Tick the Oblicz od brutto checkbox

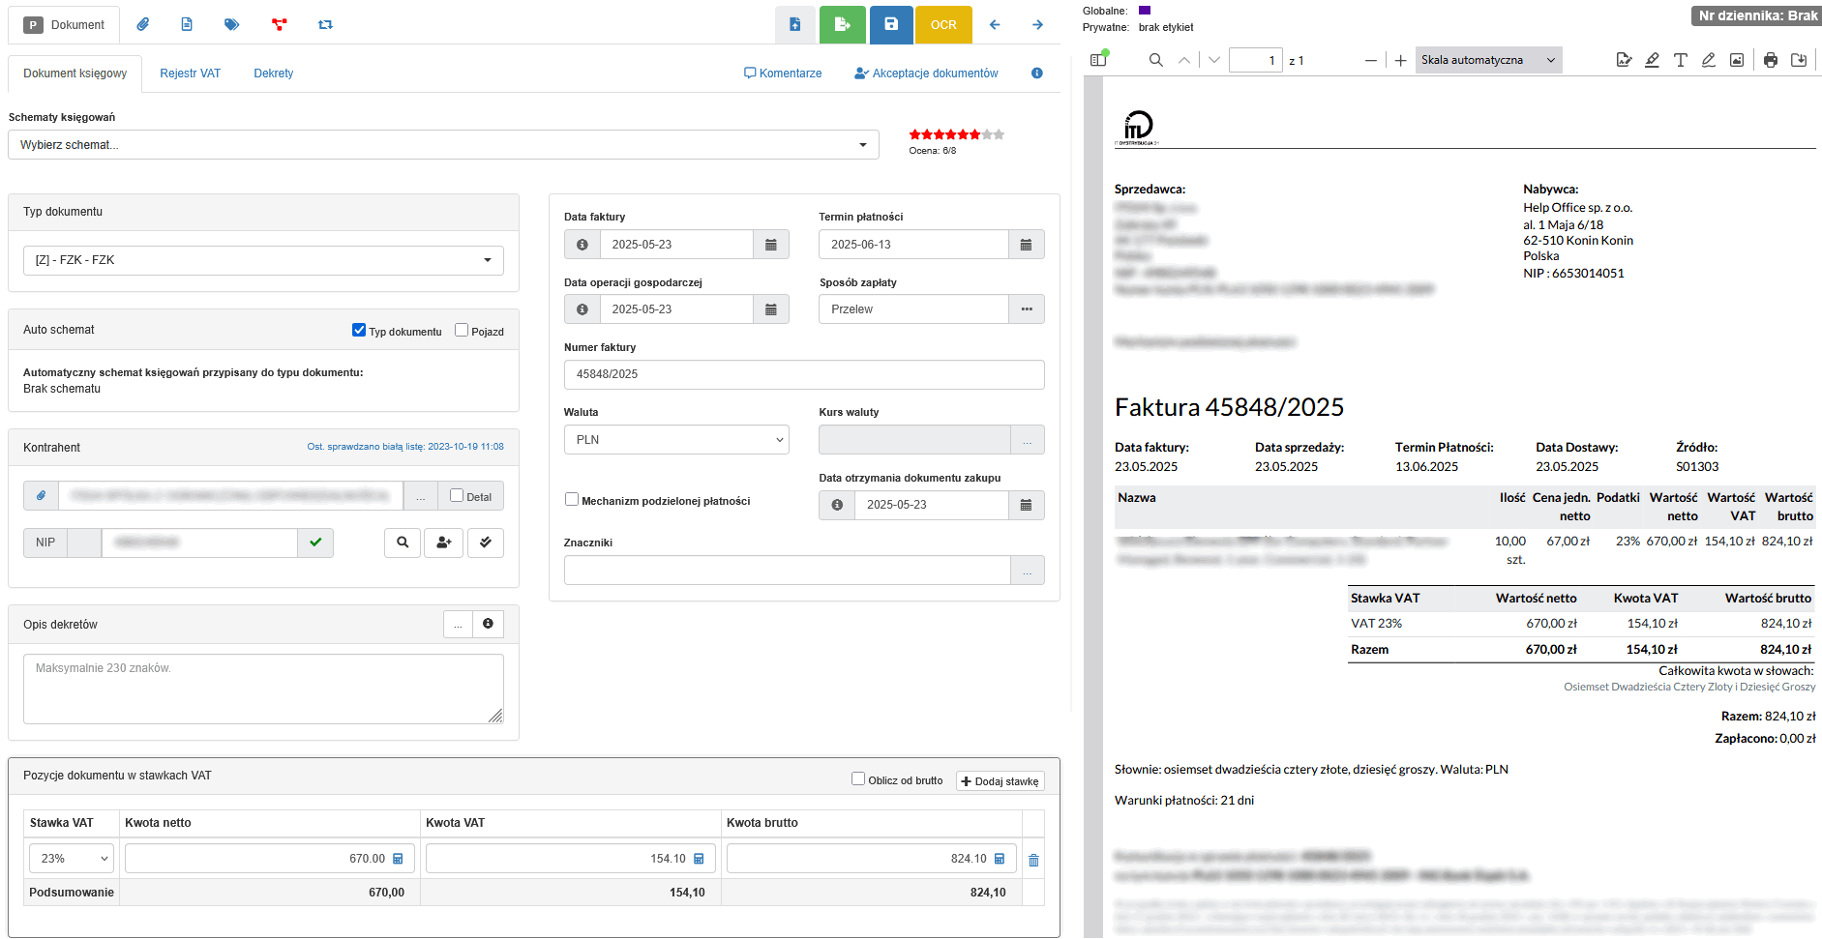coord(858,778)
